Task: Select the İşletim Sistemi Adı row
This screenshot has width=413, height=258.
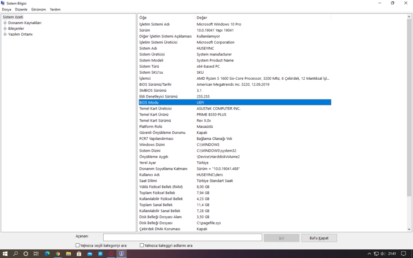Action: coord(235,24)
